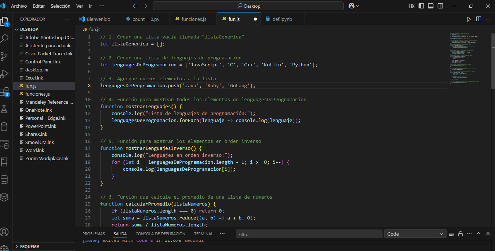The image size is (495, 251).
Task: Open the Selección menu
Action: pyautogui.click(x=61, y=6)
